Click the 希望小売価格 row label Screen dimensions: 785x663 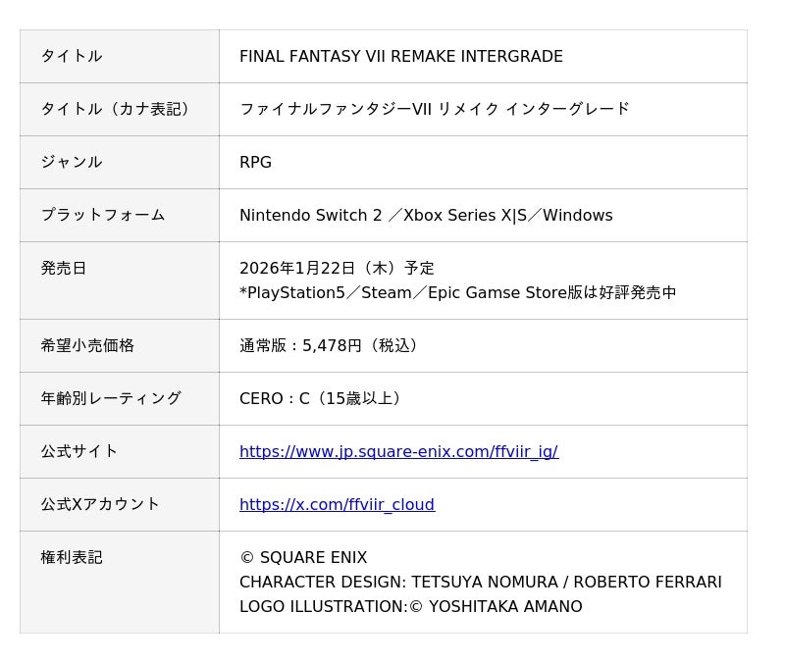coord(87,346)
